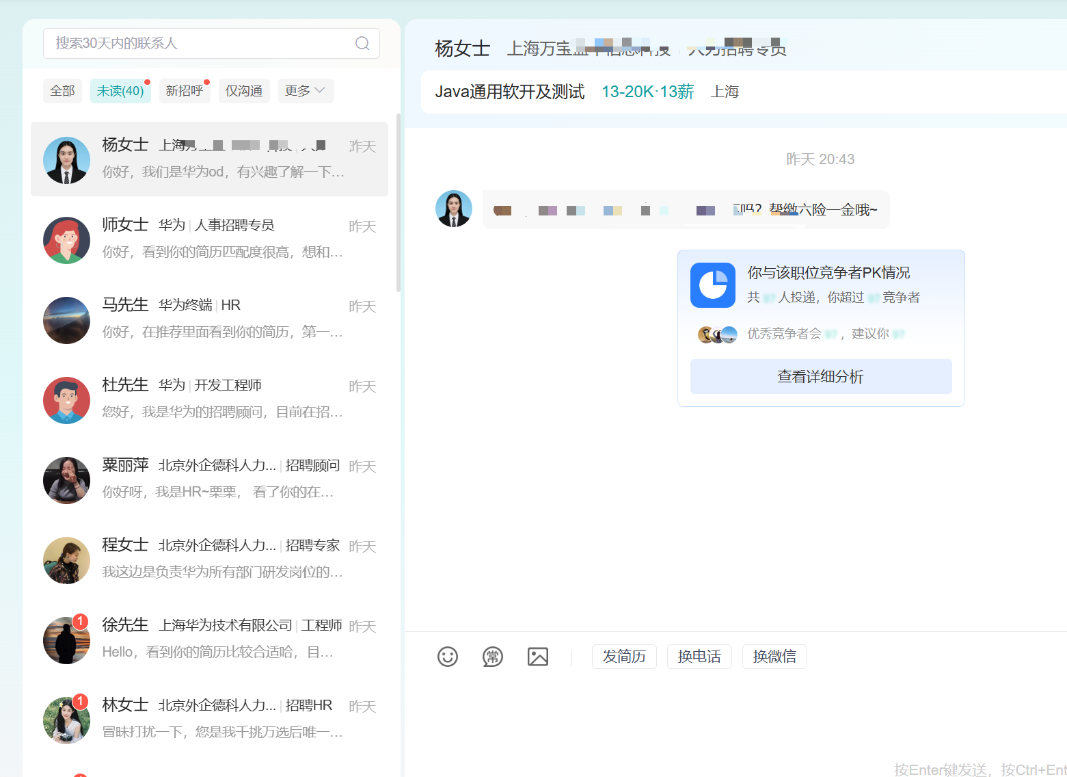Click the 上海 location label in the job bar
1067x777 pixels.
(725, 92)
